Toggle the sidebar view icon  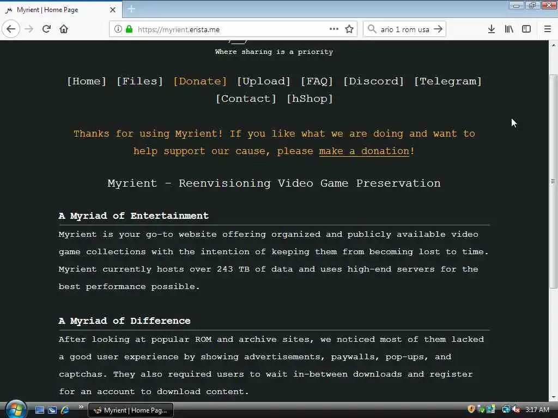(x=526, y=29)
